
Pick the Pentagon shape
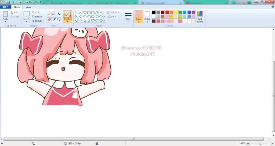tap(85, 17)
